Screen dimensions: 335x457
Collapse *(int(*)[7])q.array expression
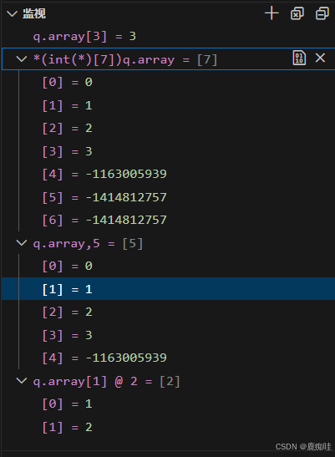[x=22, y=59]
